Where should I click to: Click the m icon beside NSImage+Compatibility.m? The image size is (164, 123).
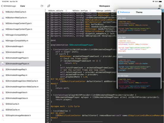click(3, 41)
